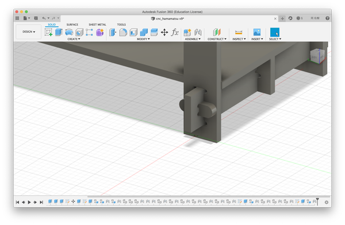Click the timeline horizontal scrollbar
Screen dimensions: 345x225
click(209, 196)
